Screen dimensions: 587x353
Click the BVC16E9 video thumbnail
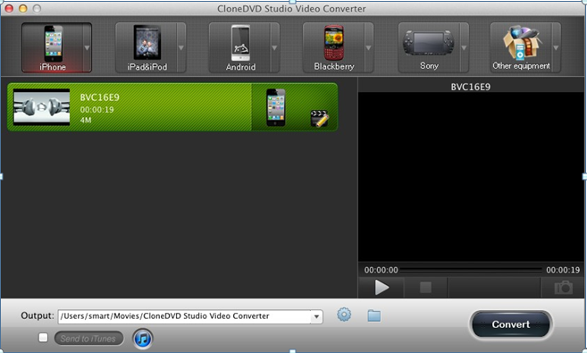pos(42,107)
